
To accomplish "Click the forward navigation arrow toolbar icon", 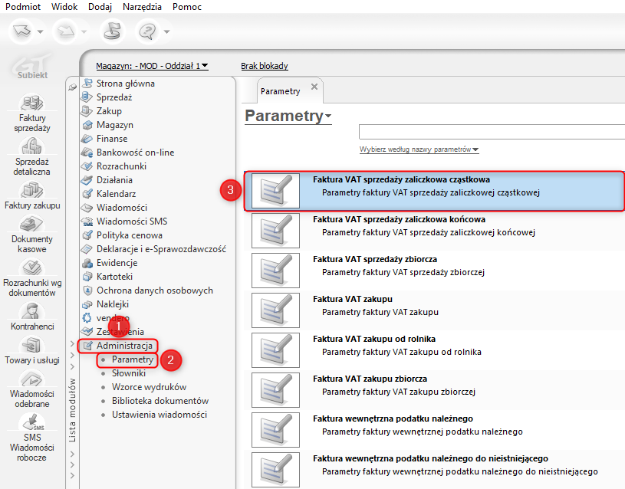I will (66, 31).
